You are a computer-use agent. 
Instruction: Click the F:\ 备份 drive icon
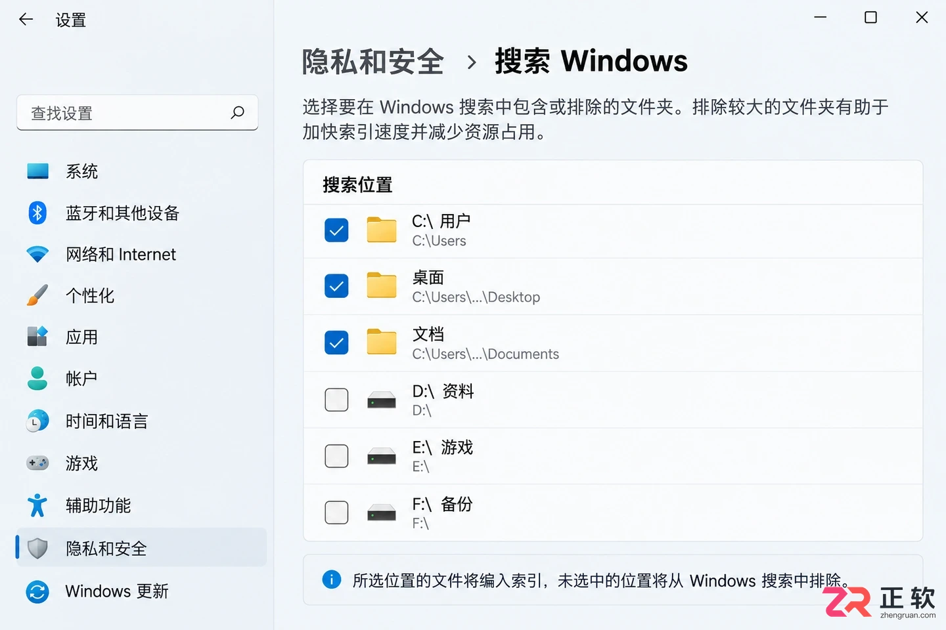382,513
